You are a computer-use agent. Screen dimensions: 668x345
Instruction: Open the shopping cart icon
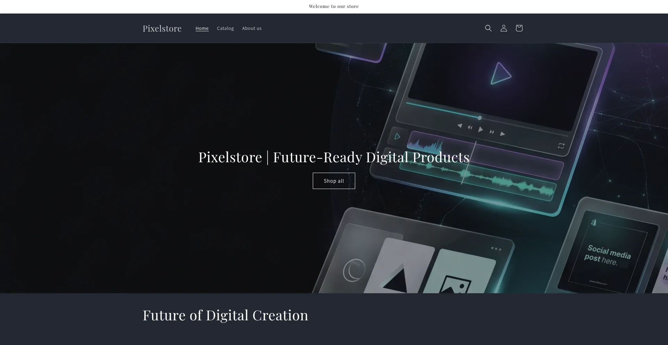(519, 28)
